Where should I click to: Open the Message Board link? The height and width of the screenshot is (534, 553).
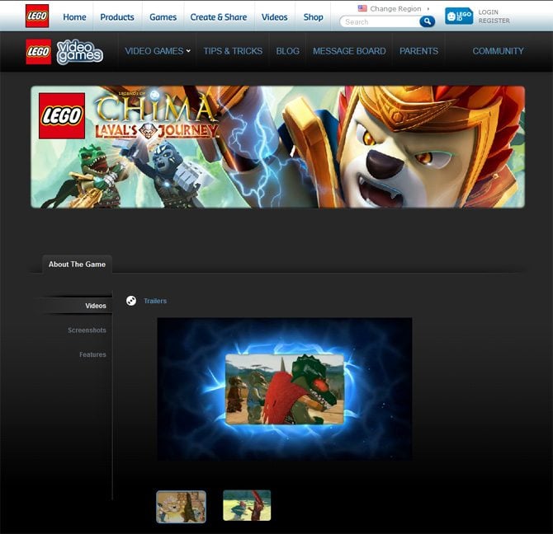[x=349, y=51]
